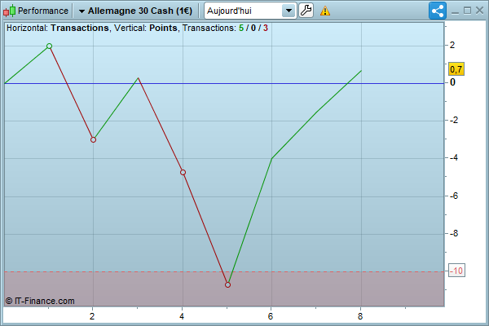The image size is (489, 326).
Task: Click the yellow 0,7 current value label
Action: (x=456, y=69)
